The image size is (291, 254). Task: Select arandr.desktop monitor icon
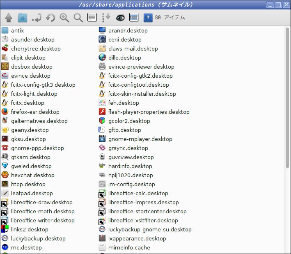click(102, 30)
